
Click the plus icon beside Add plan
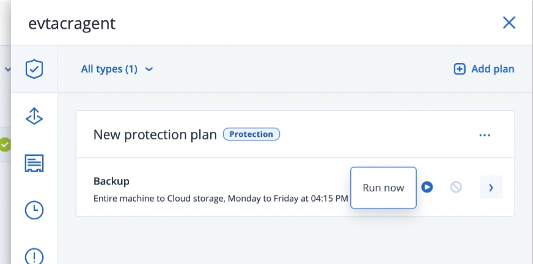[459, 69]
